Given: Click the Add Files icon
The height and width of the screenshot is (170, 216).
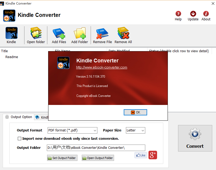Looking at the screenshot, I should 59,33.
